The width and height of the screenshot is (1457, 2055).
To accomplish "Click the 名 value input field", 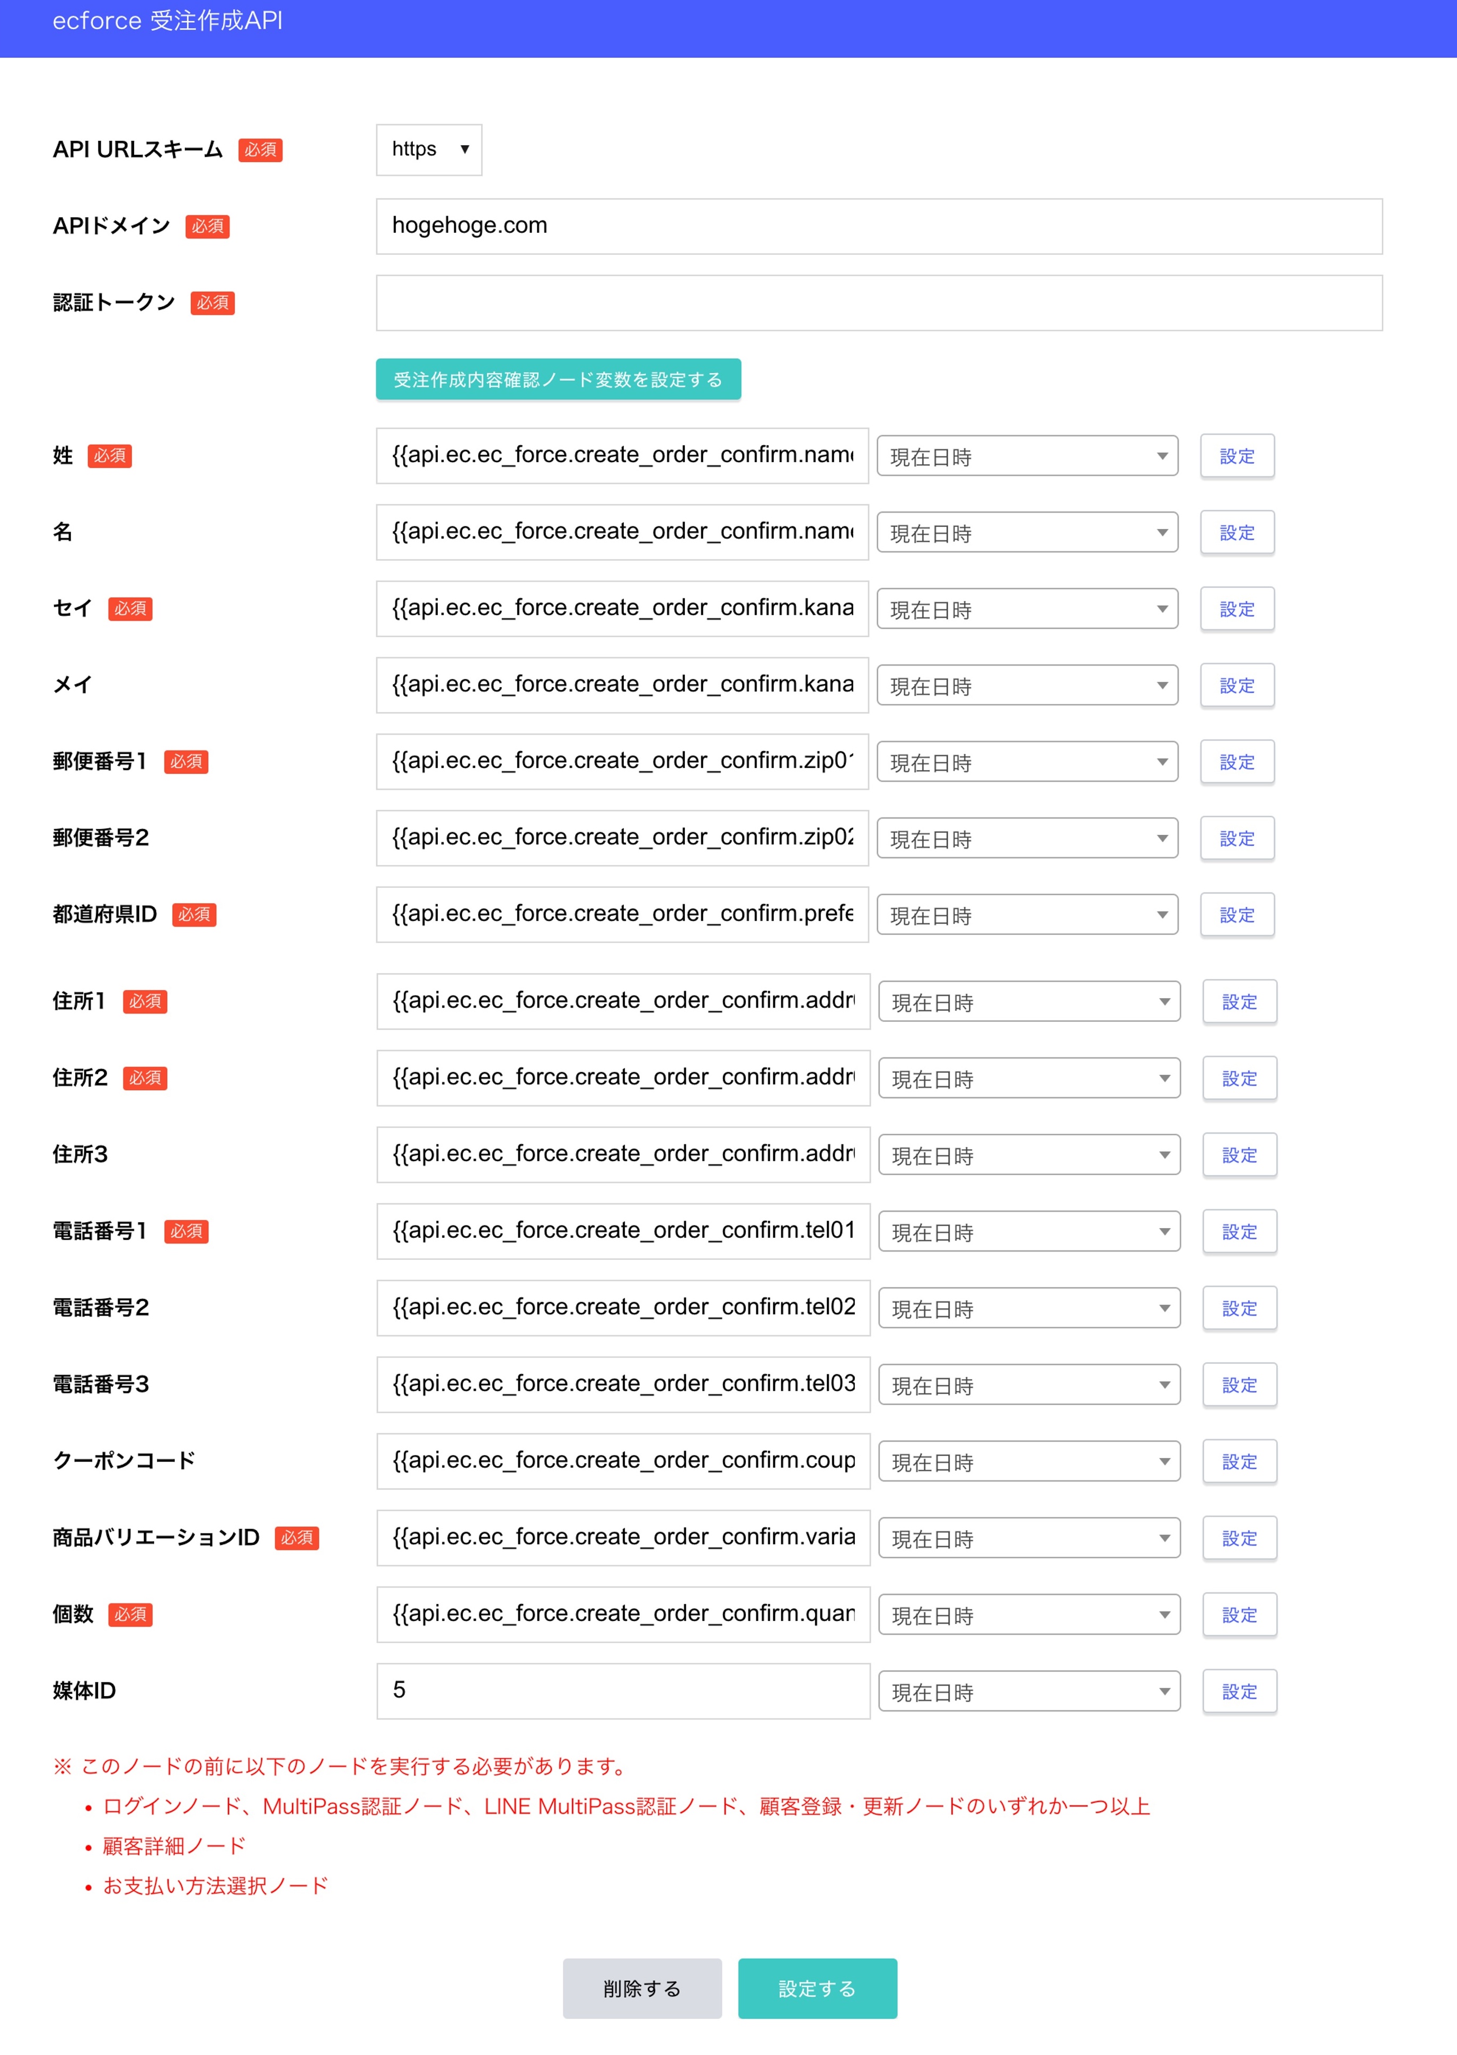I will (623, 532).
